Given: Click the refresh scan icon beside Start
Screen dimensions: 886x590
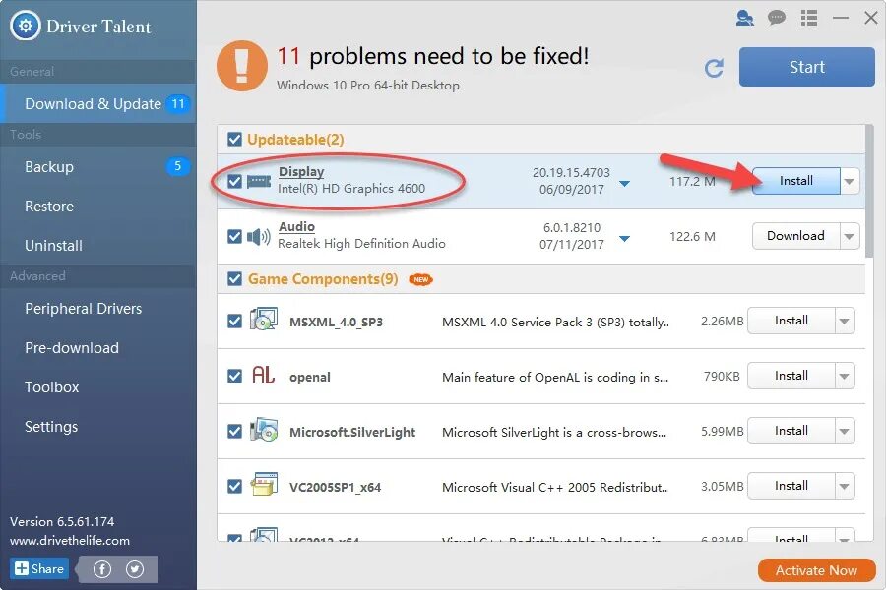Looking at the screenshot, I should 715,68.
